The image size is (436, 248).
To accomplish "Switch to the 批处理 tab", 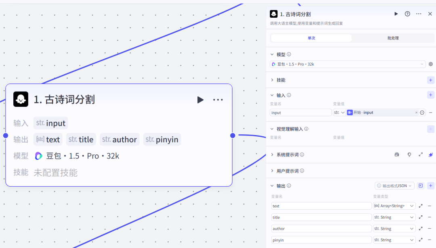I will tap(393, 38).
